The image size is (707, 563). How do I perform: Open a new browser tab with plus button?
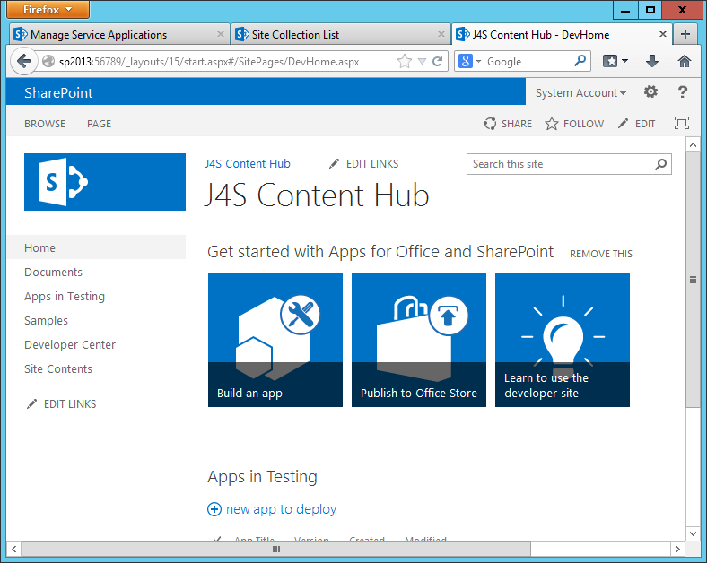(685, 34)
